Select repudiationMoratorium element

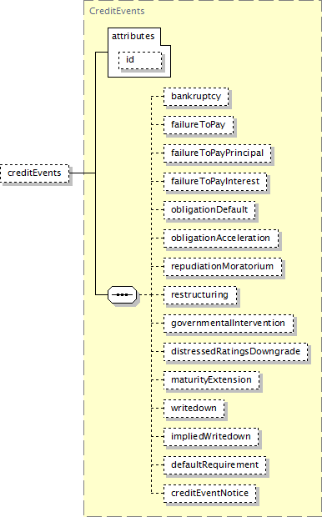[223, 267]
